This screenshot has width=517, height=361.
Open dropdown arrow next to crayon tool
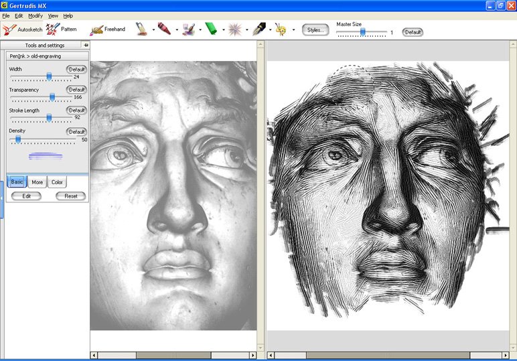point(176,30)
